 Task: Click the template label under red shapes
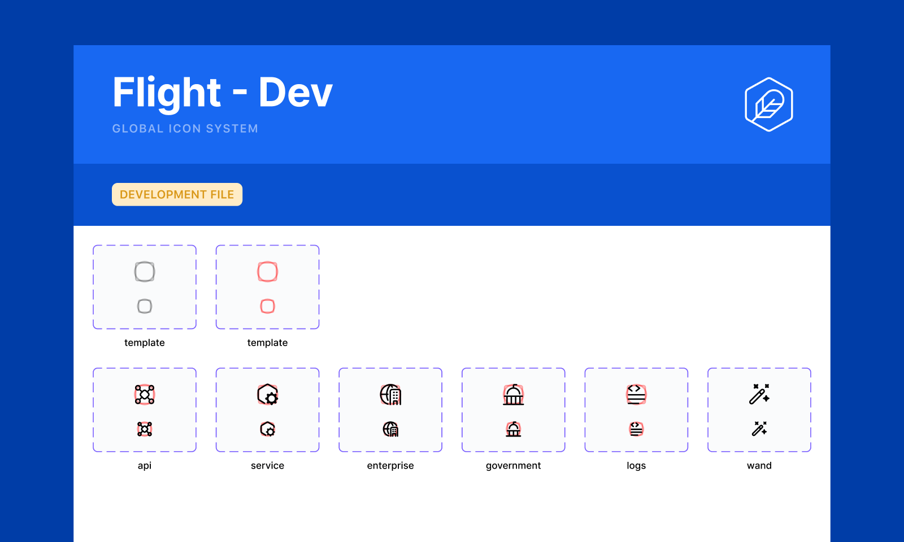268,343
